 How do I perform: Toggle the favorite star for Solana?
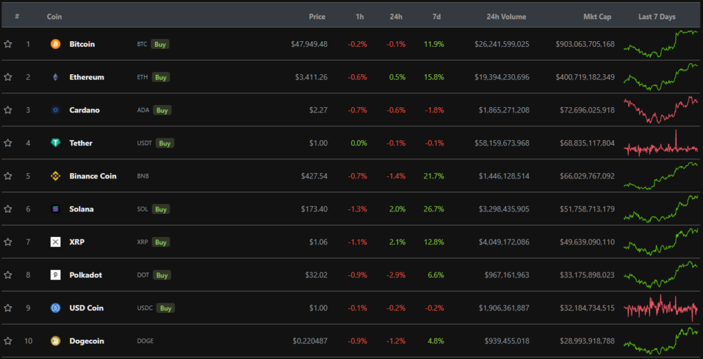pyautogui.click(x=8, y=209)
